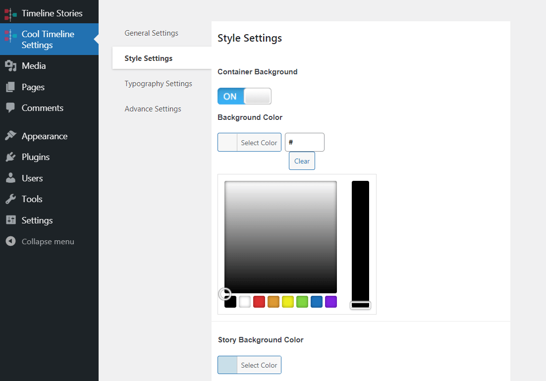Pick the purple palette swatch
Image resolution: width=546 pixels, height=381 pixels.
coord(331,302)
